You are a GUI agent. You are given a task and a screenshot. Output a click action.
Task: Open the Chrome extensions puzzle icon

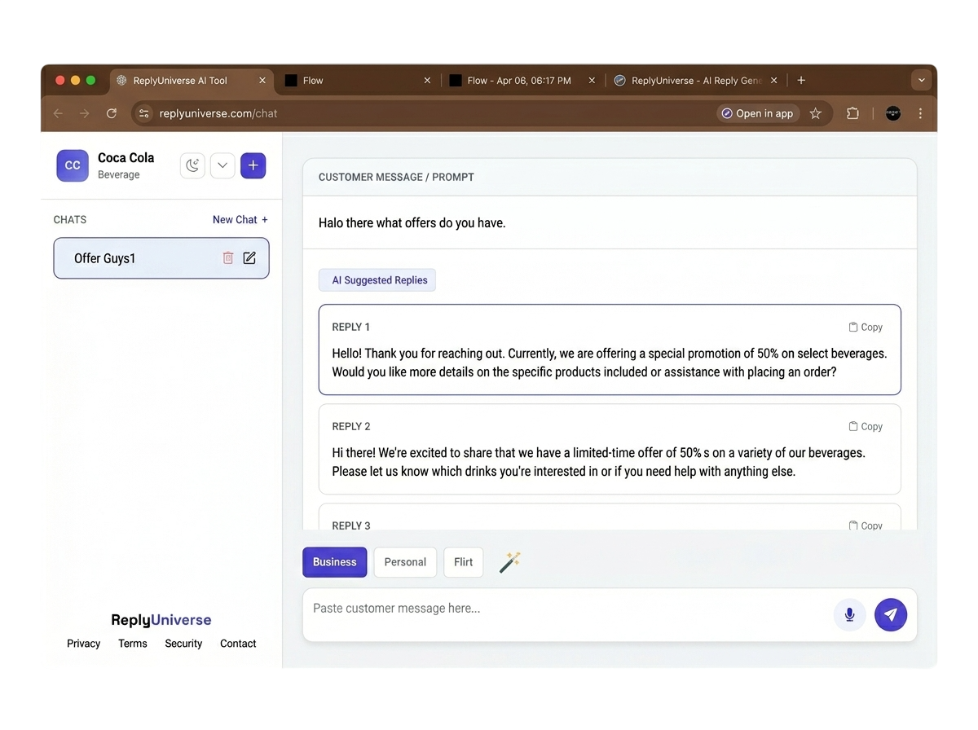pos(852,113)
